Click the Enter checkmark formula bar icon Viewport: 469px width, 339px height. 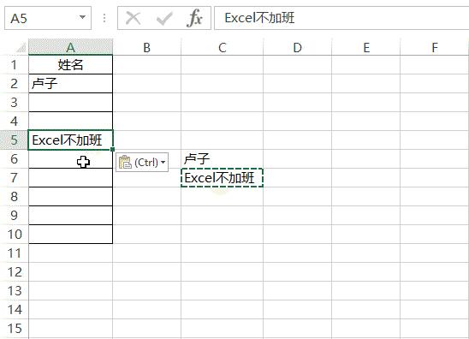(164, 18)
